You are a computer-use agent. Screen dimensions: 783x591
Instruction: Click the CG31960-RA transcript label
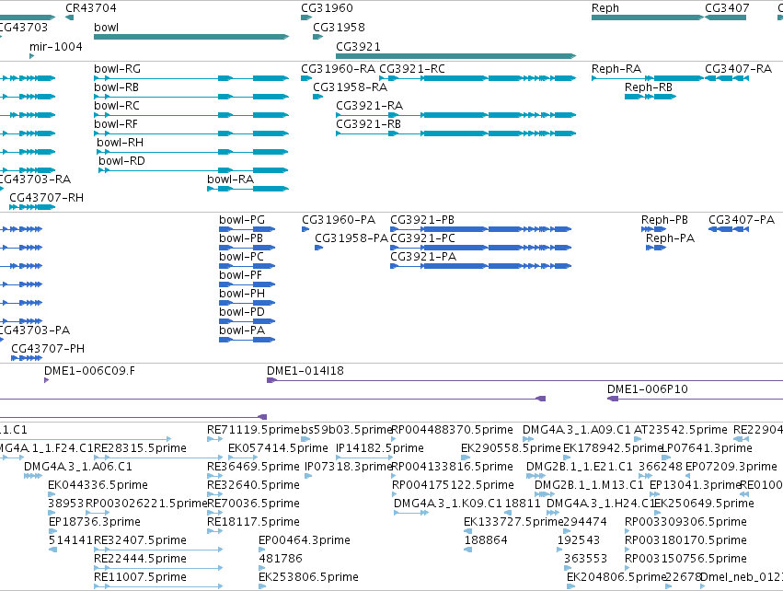tap(339, 68)
